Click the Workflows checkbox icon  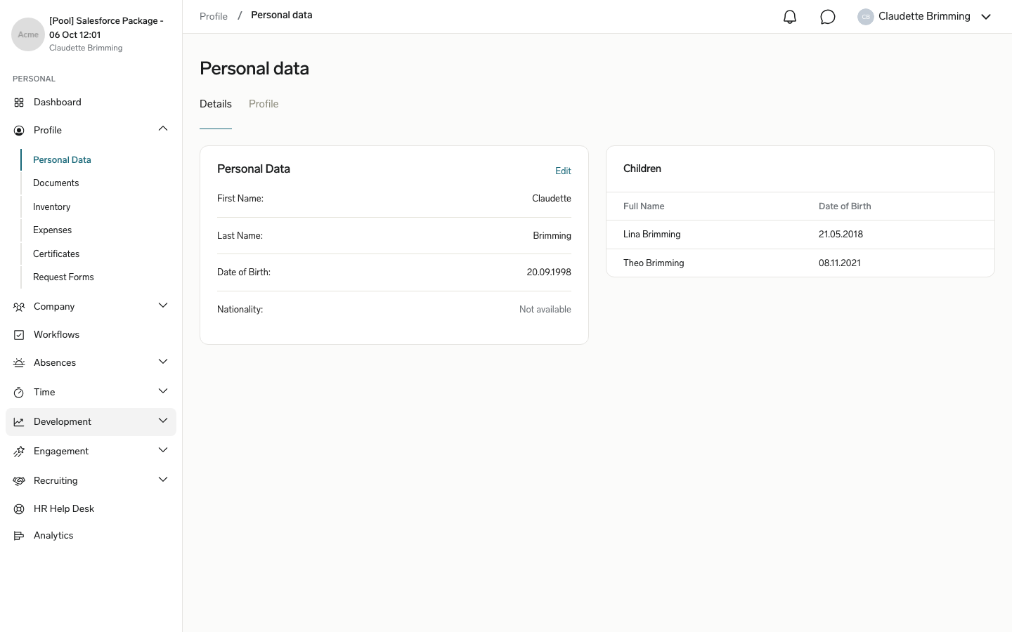[19, 335]
